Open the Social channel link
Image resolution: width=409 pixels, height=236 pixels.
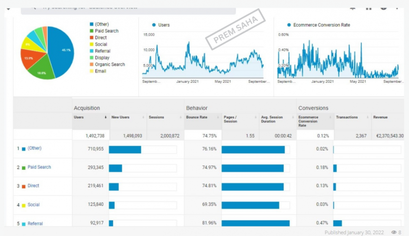click(34, 205)
